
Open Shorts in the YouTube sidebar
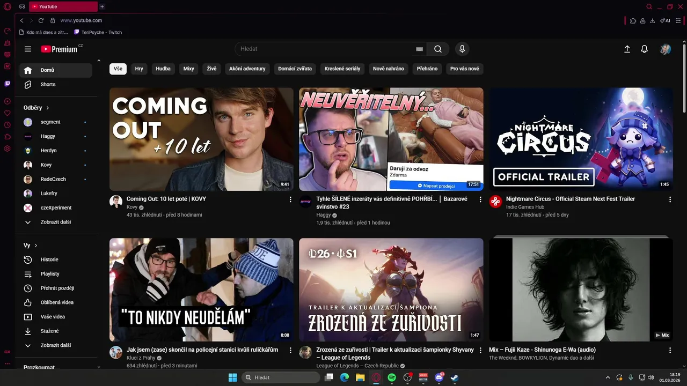point(56,85)
